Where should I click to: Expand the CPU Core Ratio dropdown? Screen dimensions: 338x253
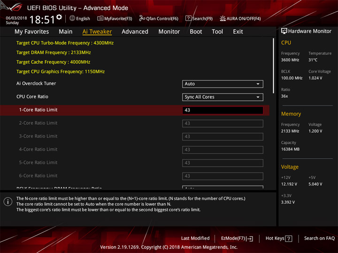coord(223,97)
